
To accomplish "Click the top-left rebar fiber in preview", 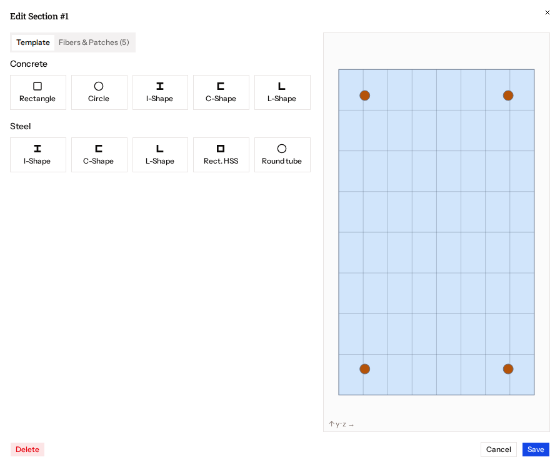I will 364,96.
